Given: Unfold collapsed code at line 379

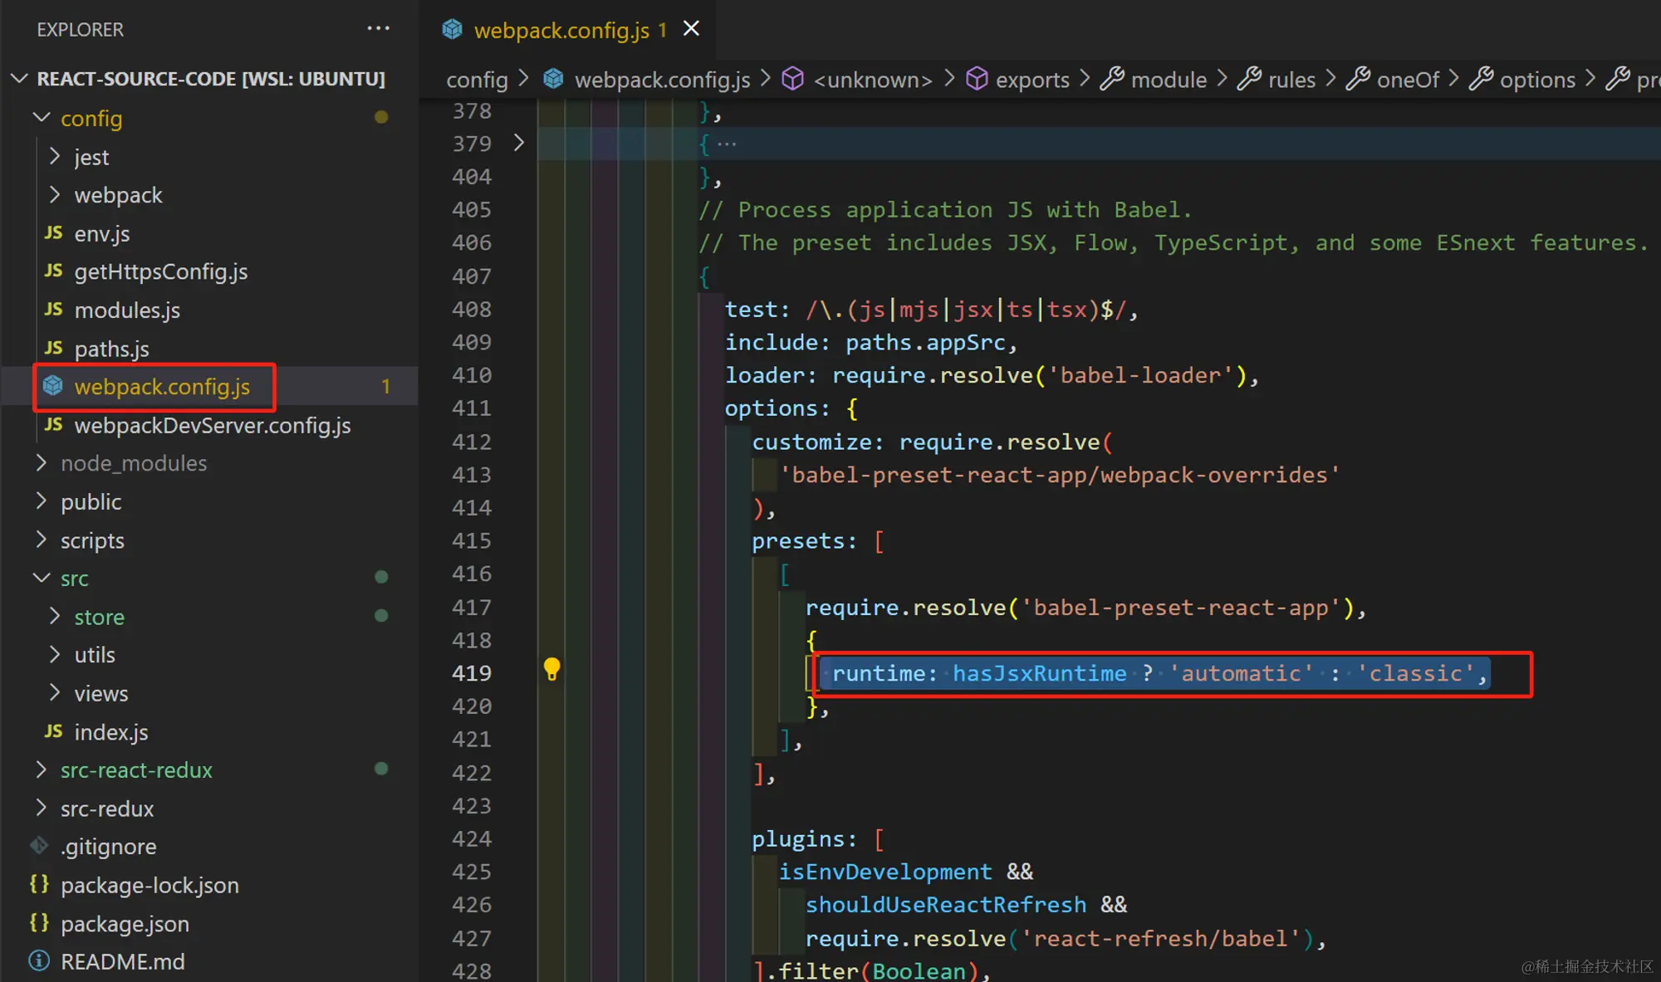Looking at the screenshot, I should coord(519,143).
